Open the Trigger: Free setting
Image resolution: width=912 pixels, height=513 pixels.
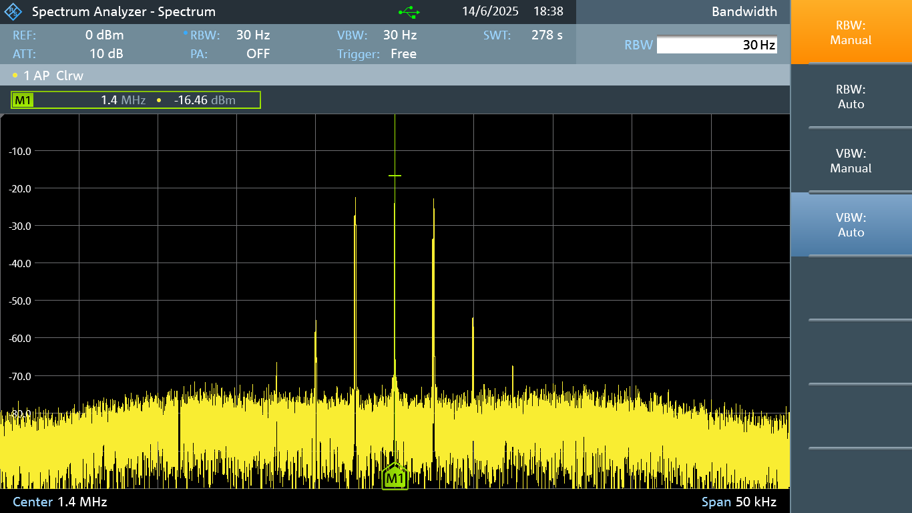[377, 54]
